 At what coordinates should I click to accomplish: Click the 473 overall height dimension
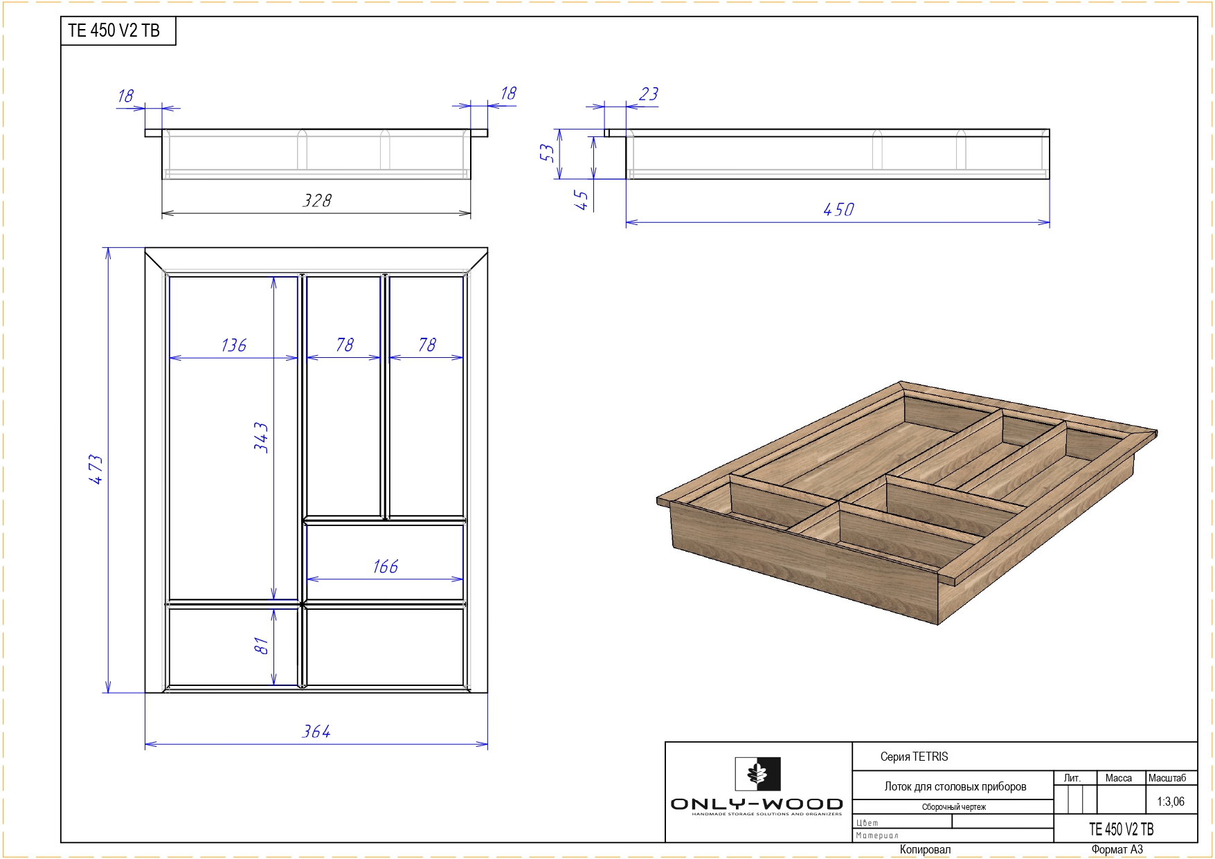tap(96, 469)
